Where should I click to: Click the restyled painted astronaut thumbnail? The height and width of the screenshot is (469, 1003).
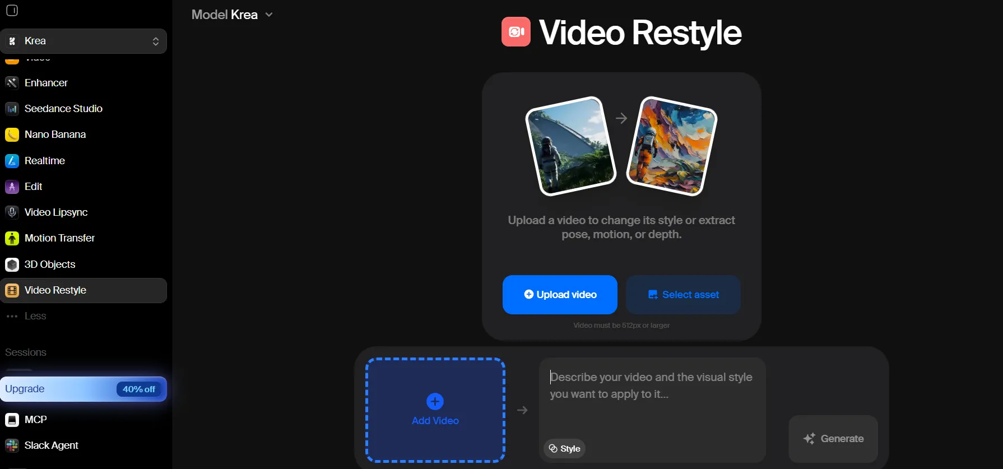[672, 146]
